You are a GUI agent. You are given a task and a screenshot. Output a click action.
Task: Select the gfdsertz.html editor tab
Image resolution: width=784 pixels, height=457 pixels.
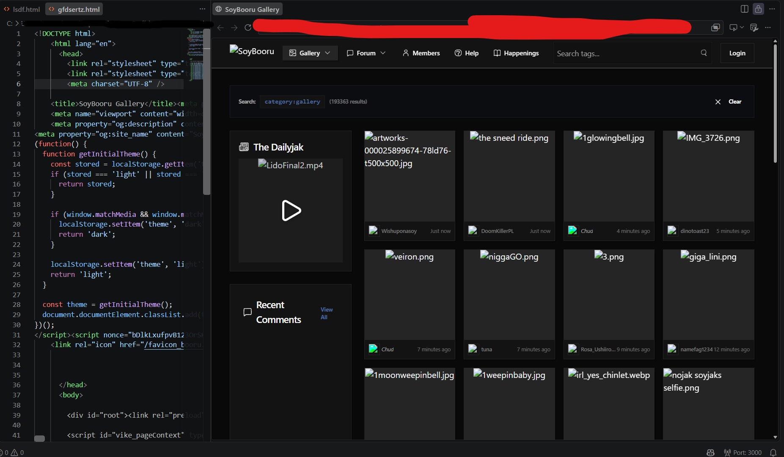[x=74, y=9]
